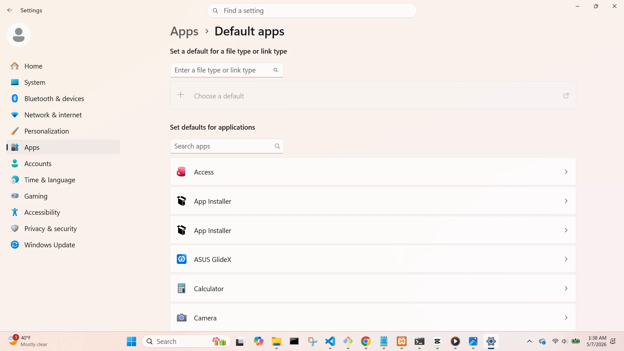624x351 pixels.
Task: Open the notifications bell icon
Action: (x=613, y=341)
